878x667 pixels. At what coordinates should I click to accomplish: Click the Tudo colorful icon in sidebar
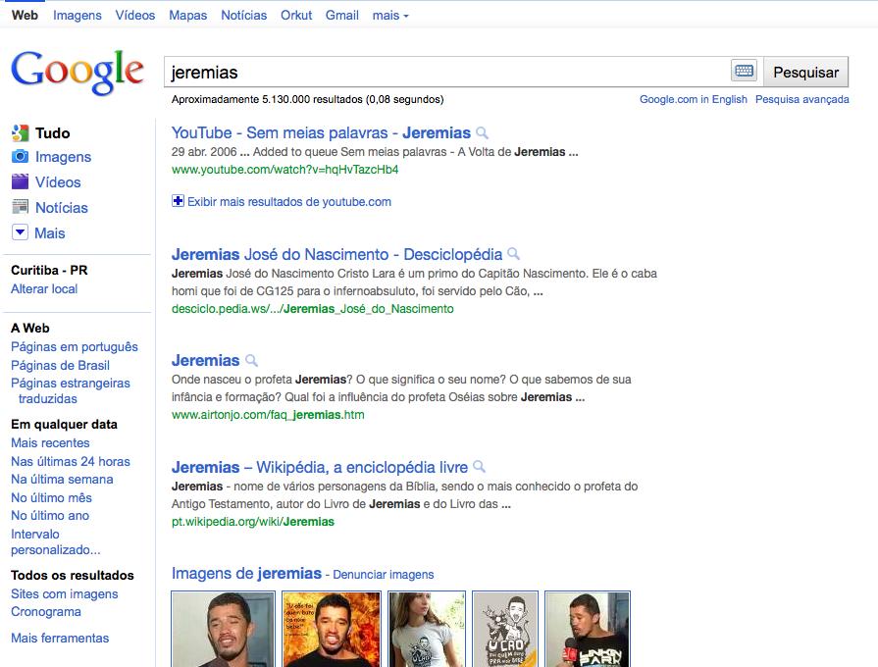pyautogui.click(x=21, y=133)
